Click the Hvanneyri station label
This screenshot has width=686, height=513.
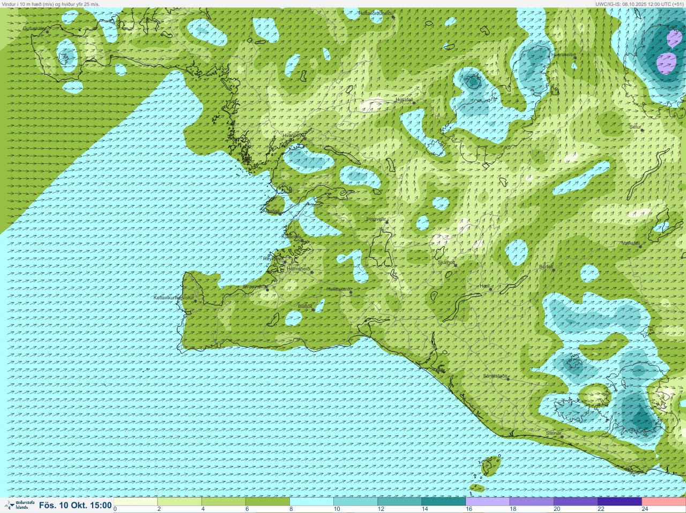293,135
